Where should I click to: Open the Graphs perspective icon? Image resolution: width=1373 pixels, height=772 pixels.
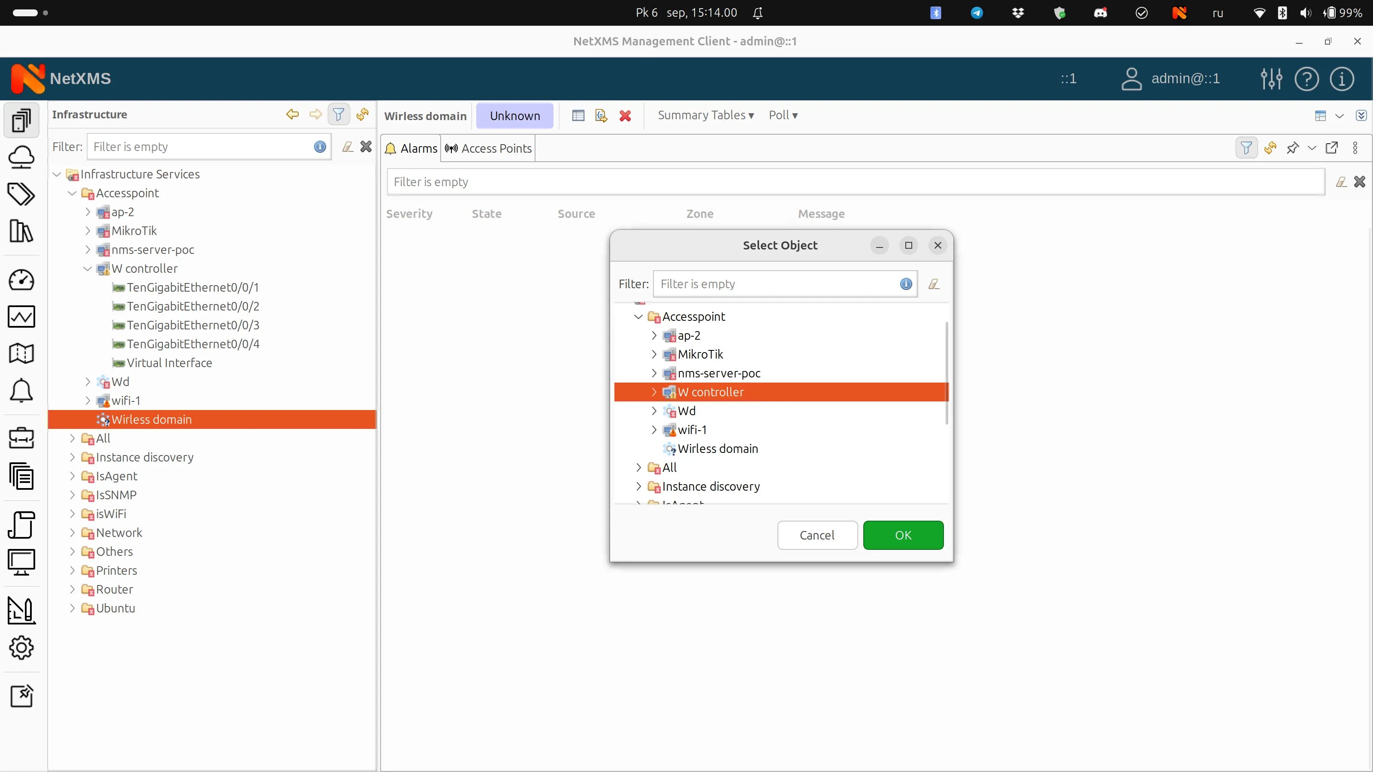coord(21,317)
